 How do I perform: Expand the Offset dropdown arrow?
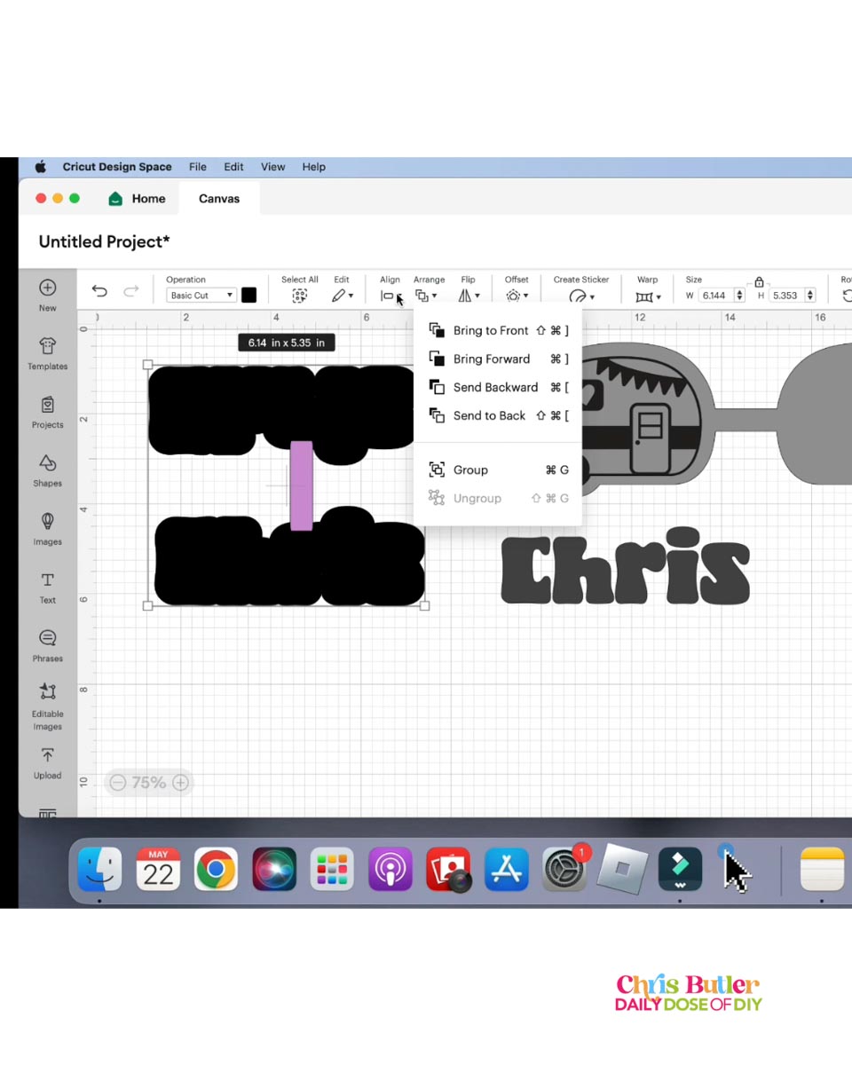click(x=526, y=296)
